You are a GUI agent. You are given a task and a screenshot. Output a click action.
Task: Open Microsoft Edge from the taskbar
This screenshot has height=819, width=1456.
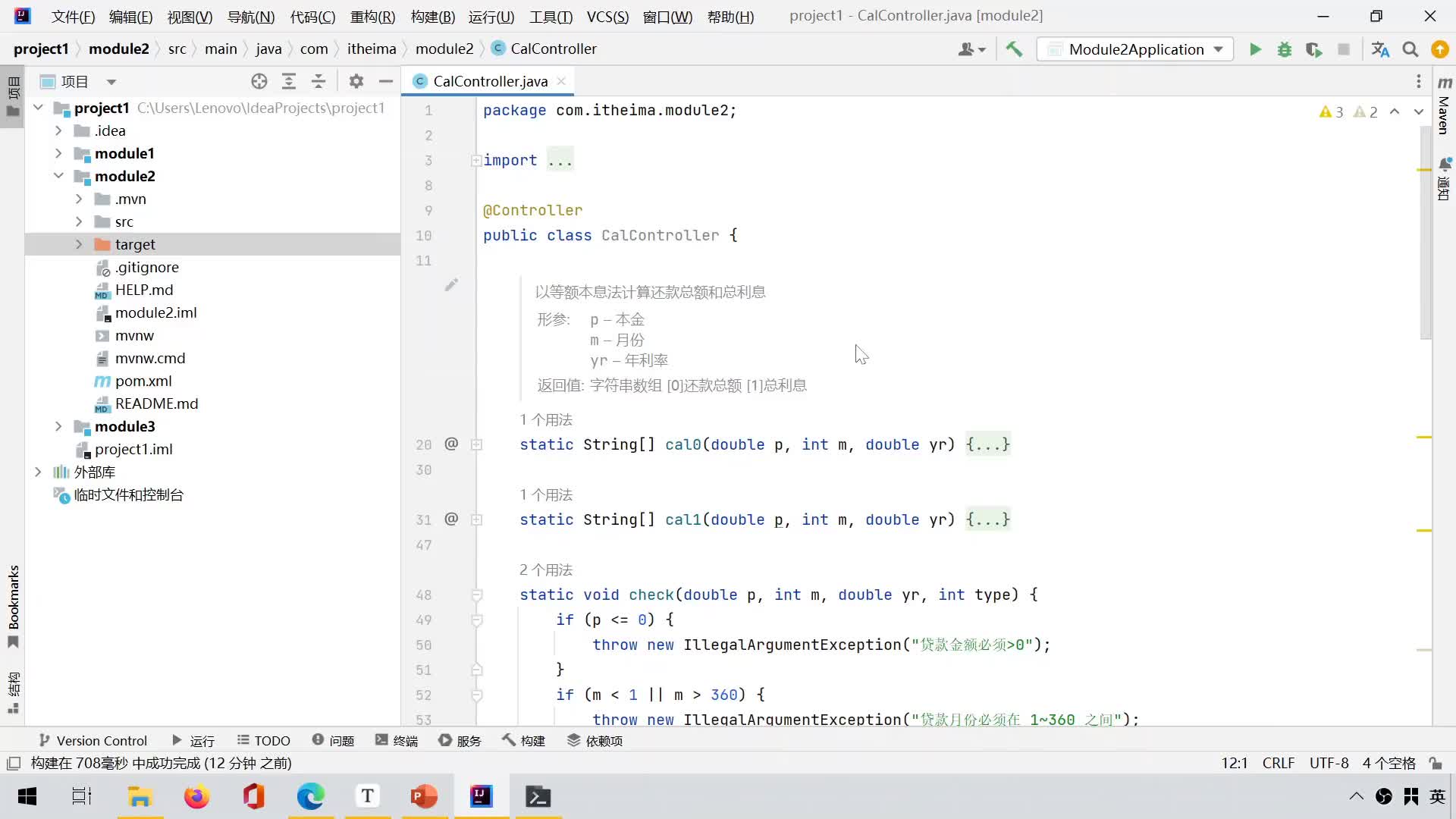point(310,796)
